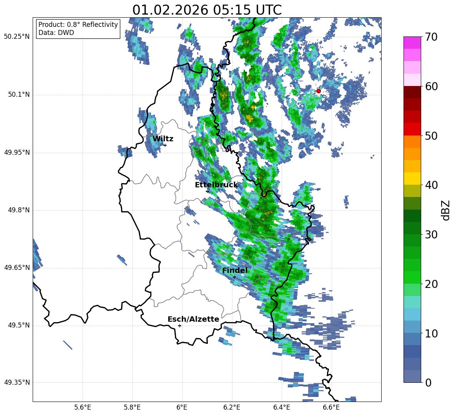Click the Esch/Alzette city label
Image resolution: width=455 pixels, height=415 pixels.
(x=193, y=319)
